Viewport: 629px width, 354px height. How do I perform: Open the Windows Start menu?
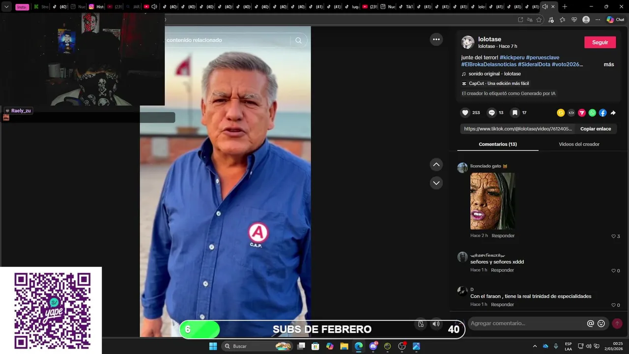click(x=213, y=346)
